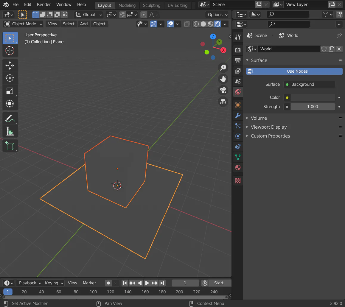The image size is (345, 307).
Task: Switch to Material Preview shading
Action: [x=211, y=24]
